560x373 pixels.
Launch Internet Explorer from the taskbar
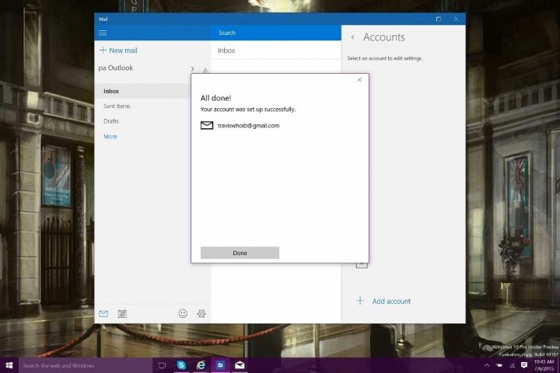[201, 365]
